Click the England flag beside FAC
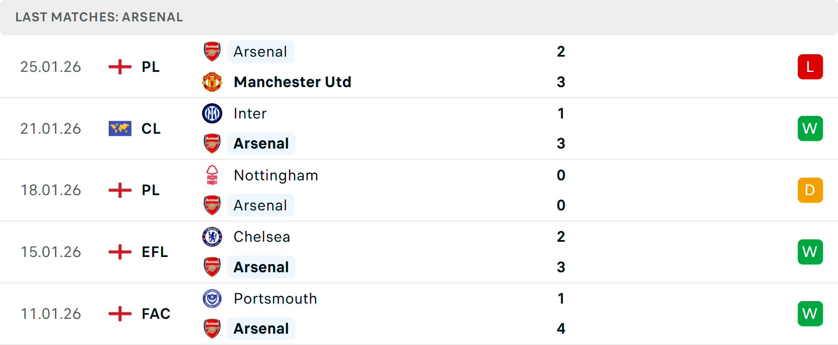 pos(120,314)
